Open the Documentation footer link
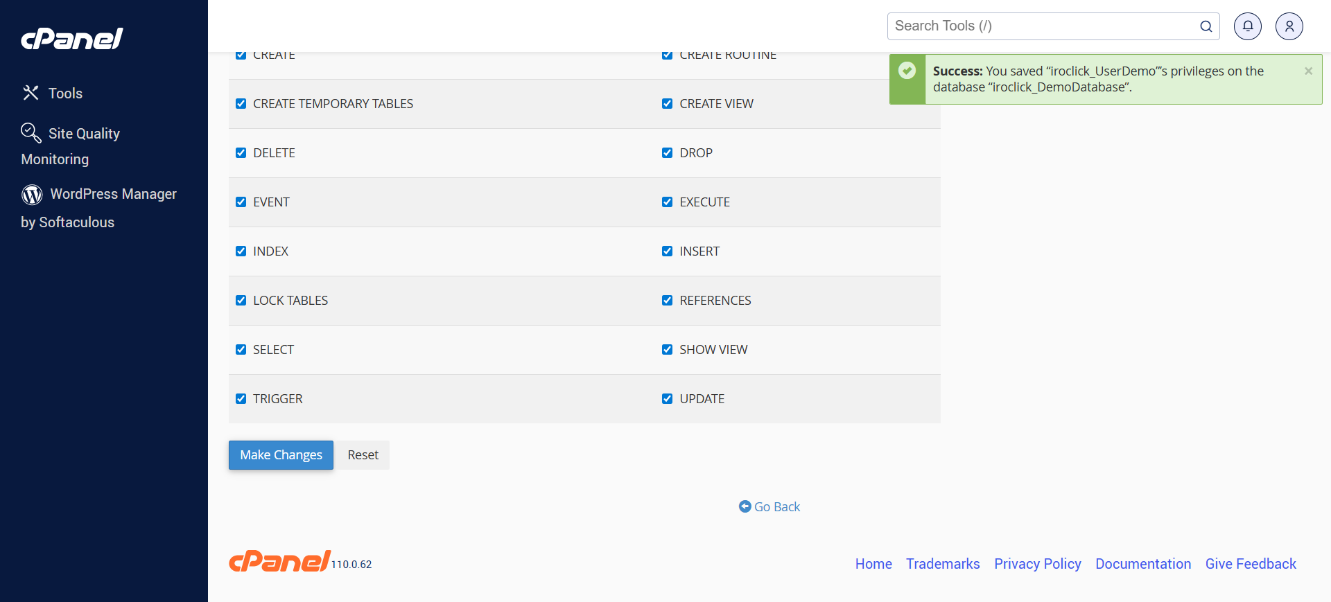 pyautogui.click(x=1142, y=564)
